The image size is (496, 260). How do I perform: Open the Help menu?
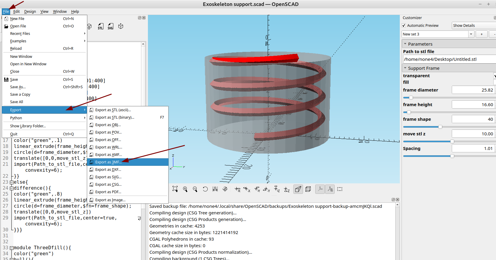point(75,12)
